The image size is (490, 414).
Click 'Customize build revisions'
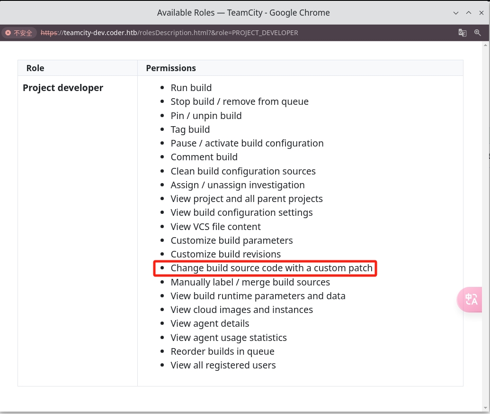(226, 254)
